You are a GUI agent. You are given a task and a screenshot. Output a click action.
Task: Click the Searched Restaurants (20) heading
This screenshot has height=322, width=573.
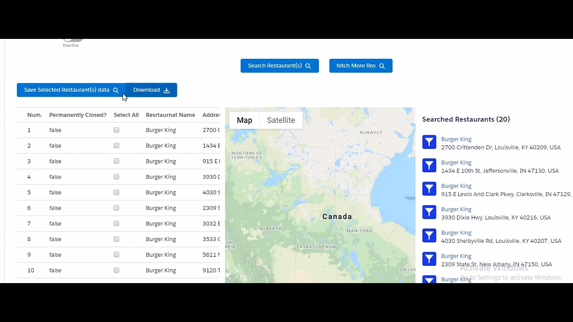(x=466, y=119)
